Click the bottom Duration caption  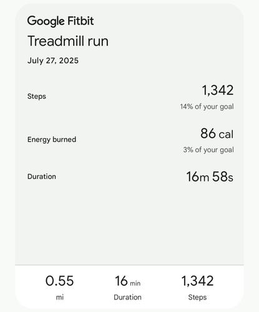coord(127,297)
